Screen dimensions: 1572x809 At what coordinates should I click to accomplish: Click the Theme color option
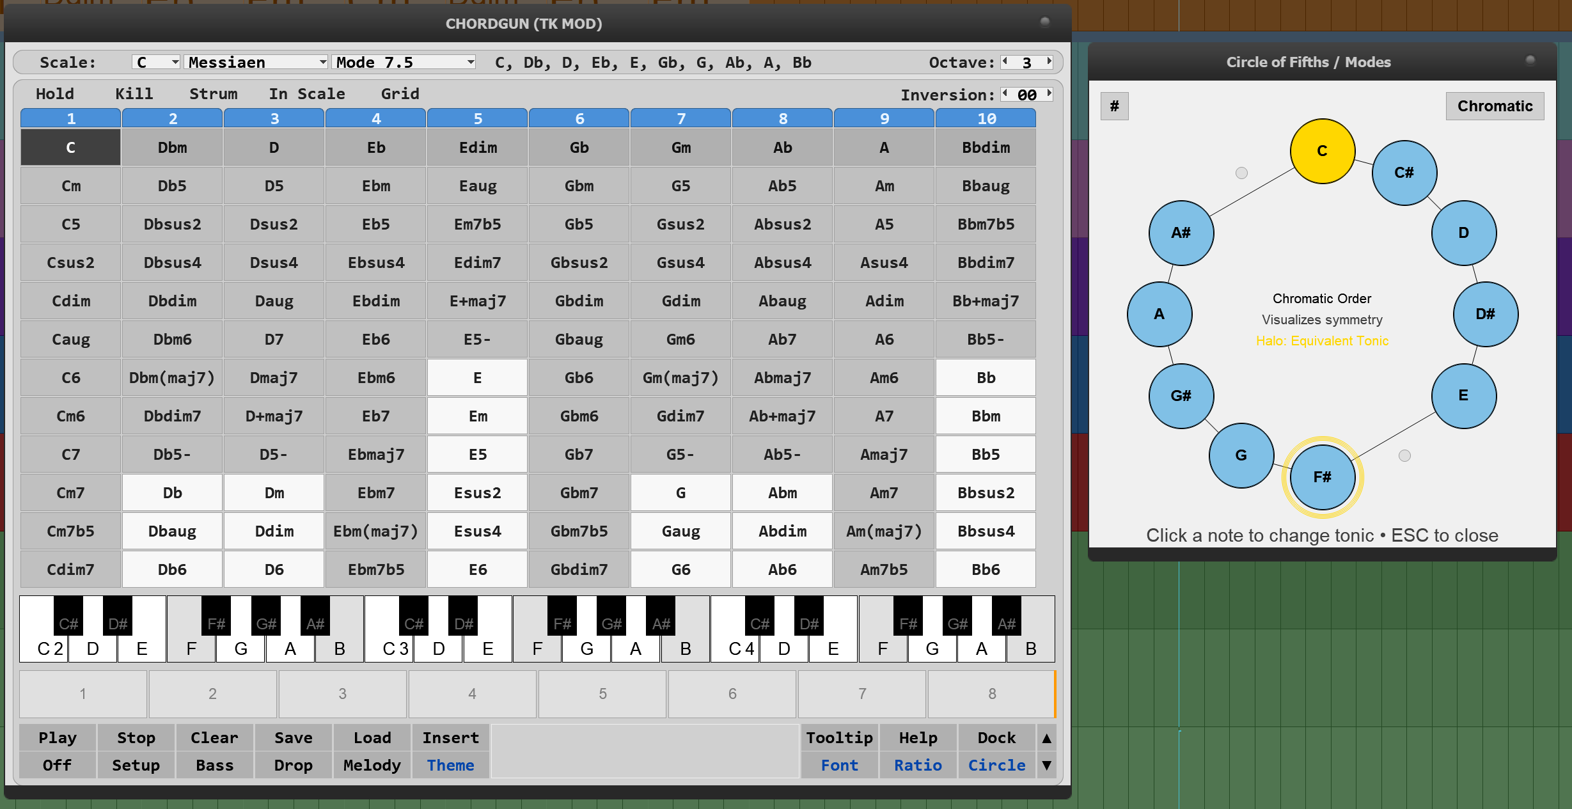click(450, 766)
